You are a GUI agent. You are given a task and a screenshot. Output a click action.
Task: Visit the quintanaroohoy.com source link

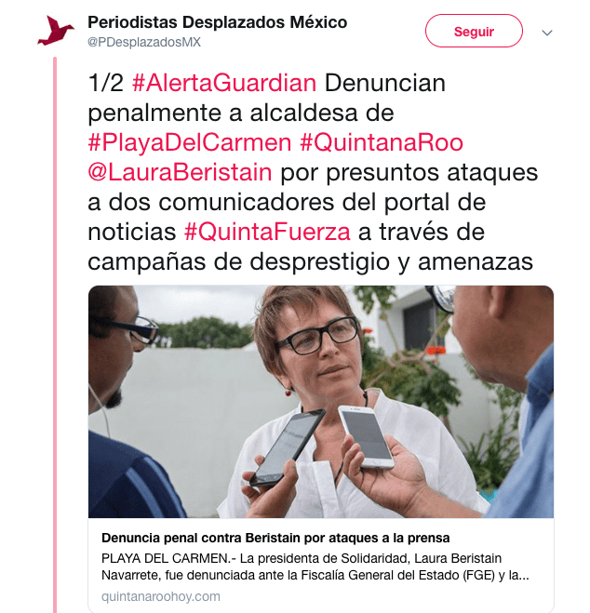coord(161,596)
